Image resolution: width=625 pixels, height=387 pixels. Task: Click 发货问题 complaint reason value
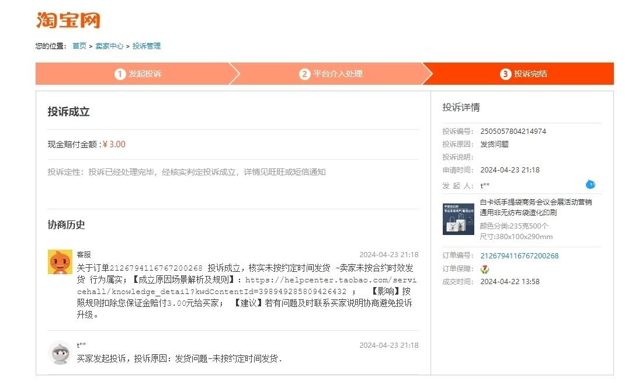click(494, 144)
